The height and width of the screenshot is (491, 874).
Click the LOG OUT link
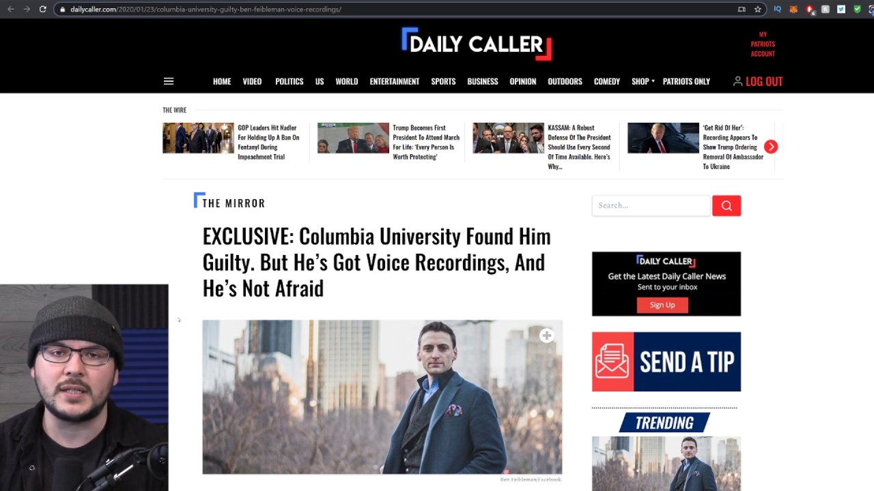tap(764, 81)
